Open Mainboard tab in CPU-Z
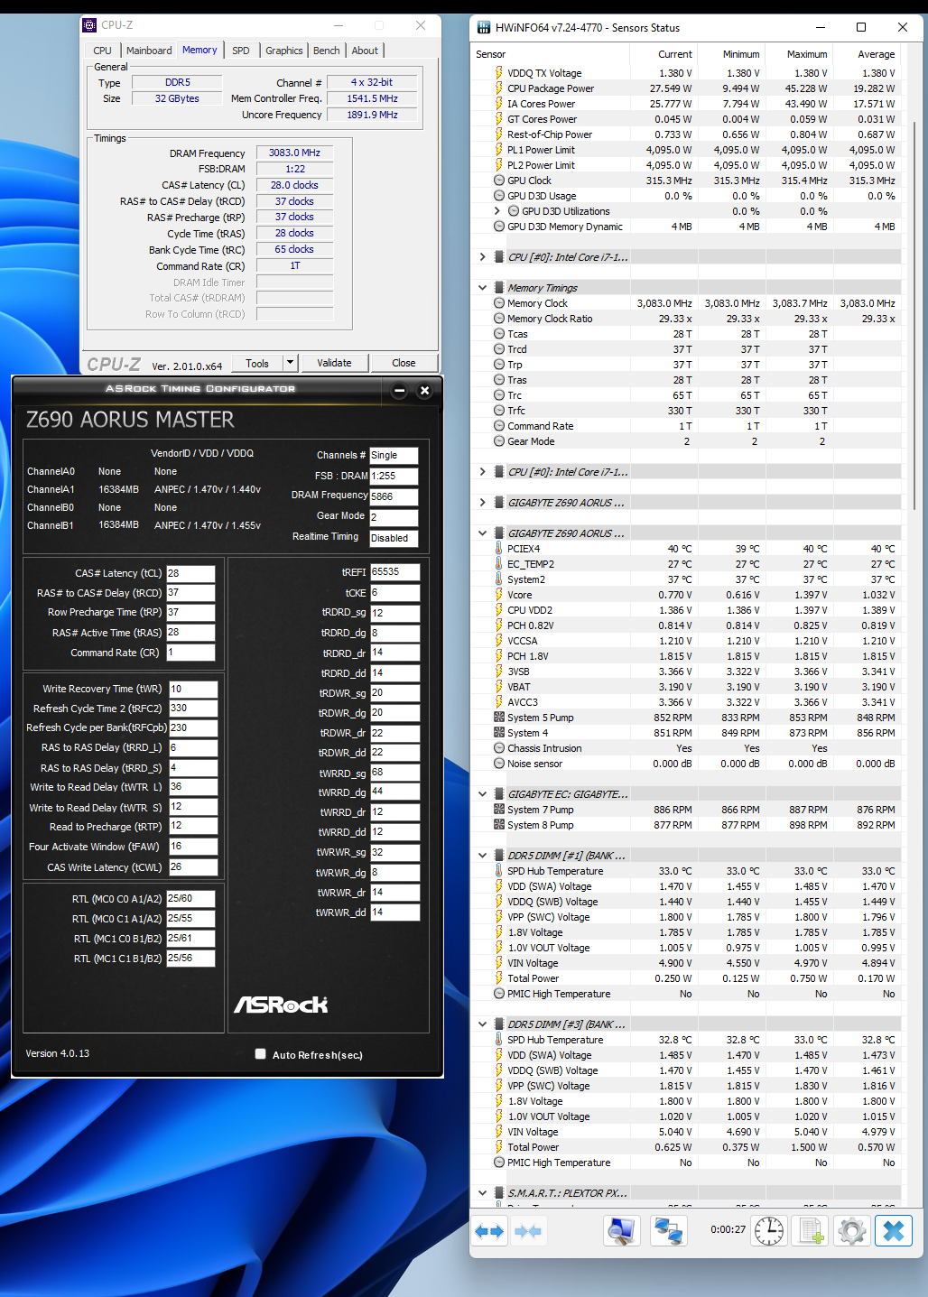Image resolution: width=928 pixels, height=1297 pixels. click(149, 51)
